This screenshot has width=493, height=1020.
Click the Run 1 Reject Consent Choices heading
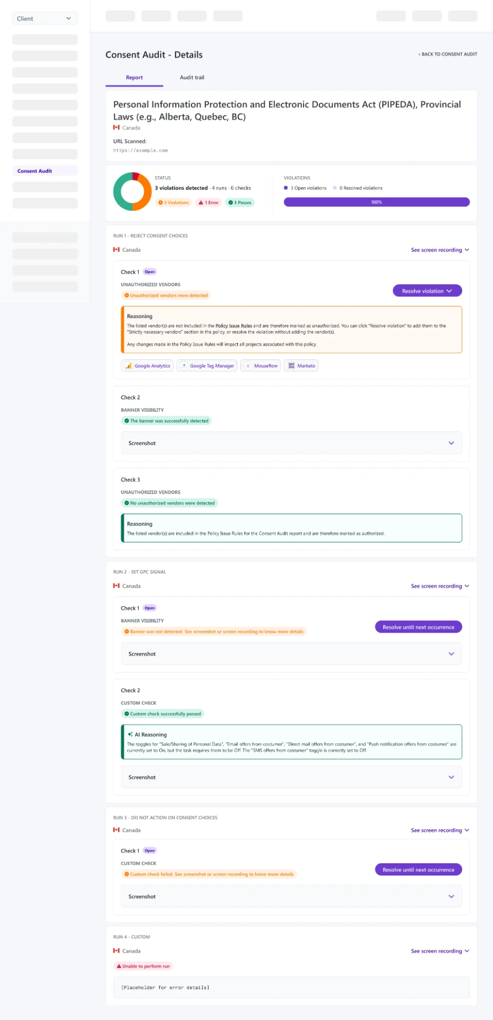tap(150, 236)
